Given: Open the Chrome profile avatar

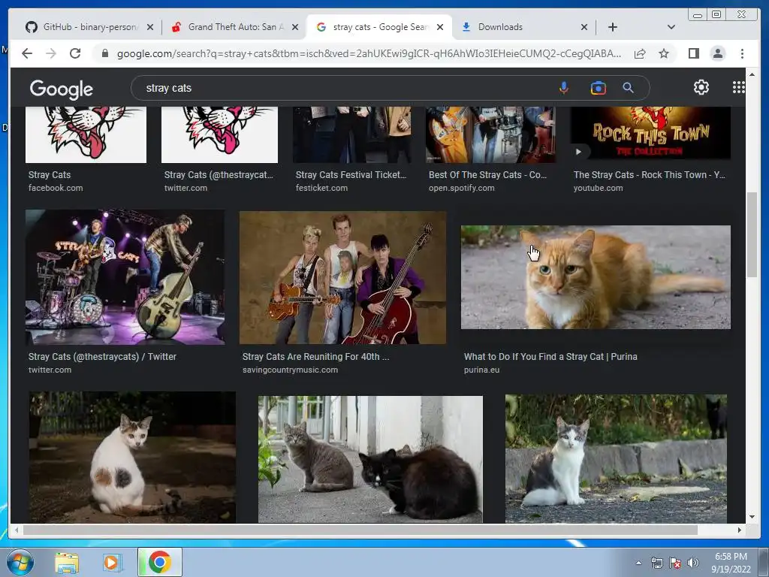Looking at the screenshot, I should coord(717,53).
